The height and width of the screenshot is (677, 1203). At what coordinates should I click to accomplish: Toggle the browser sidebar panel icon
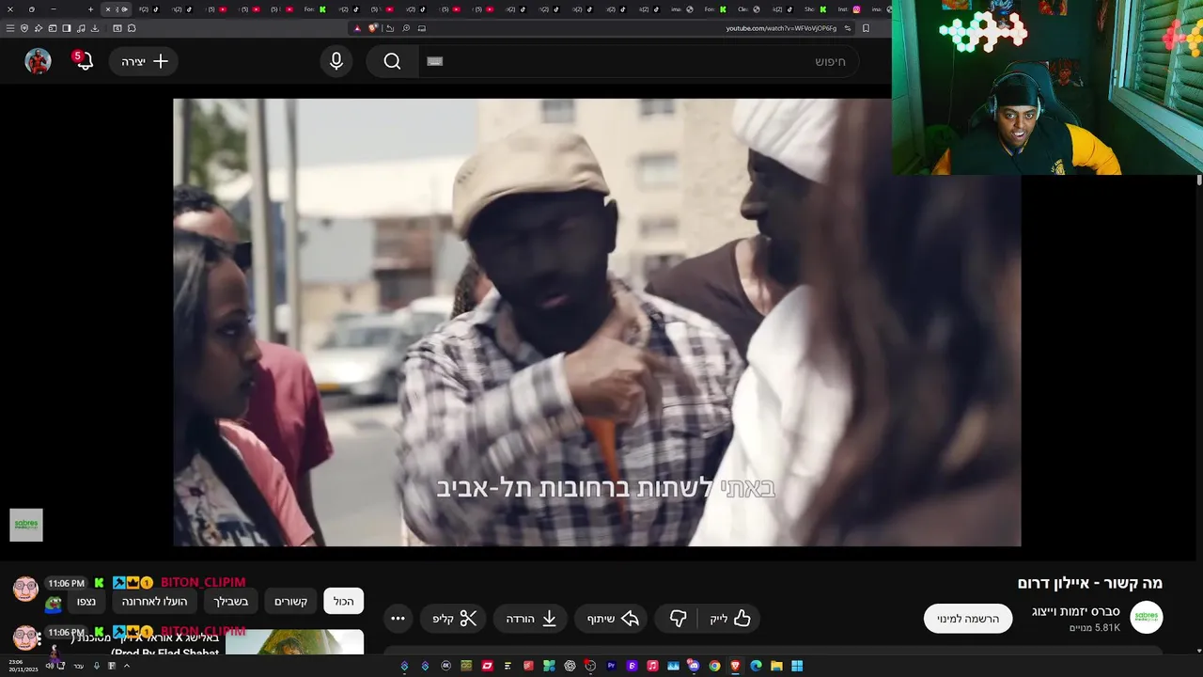67,28
